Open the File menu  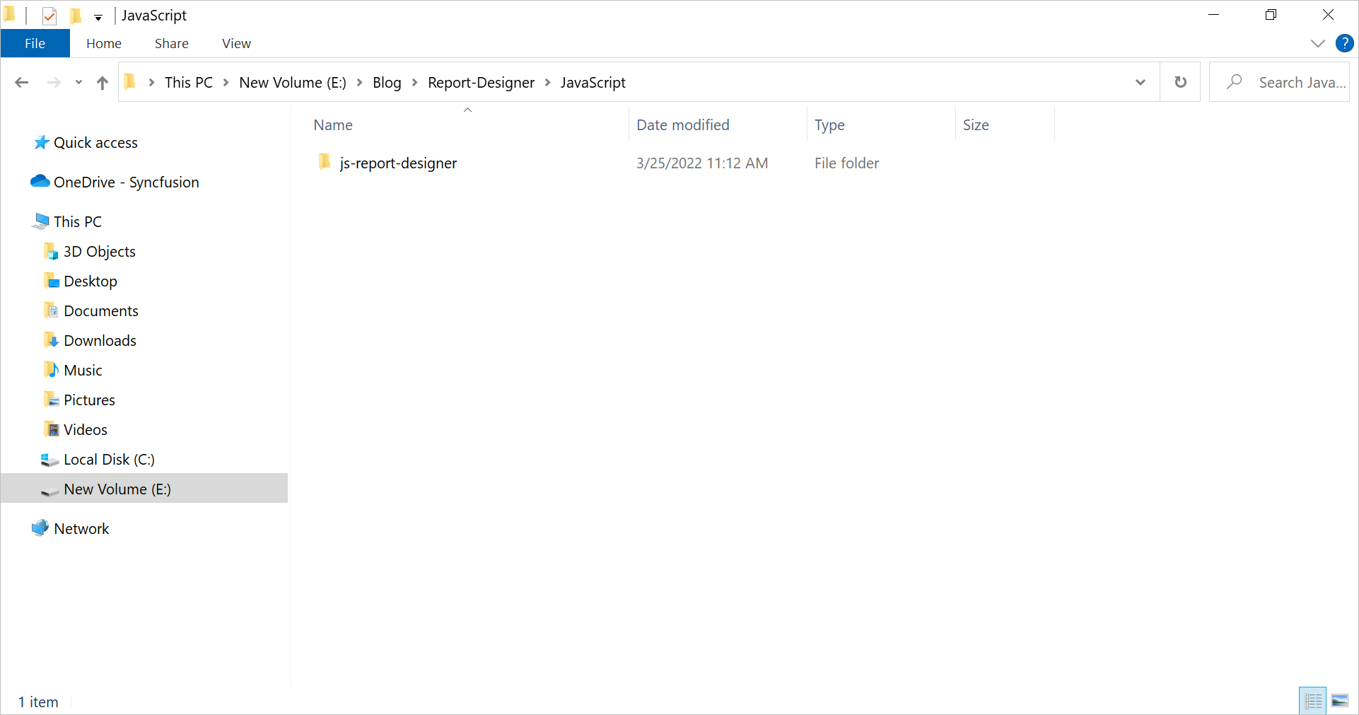[35, 43]
